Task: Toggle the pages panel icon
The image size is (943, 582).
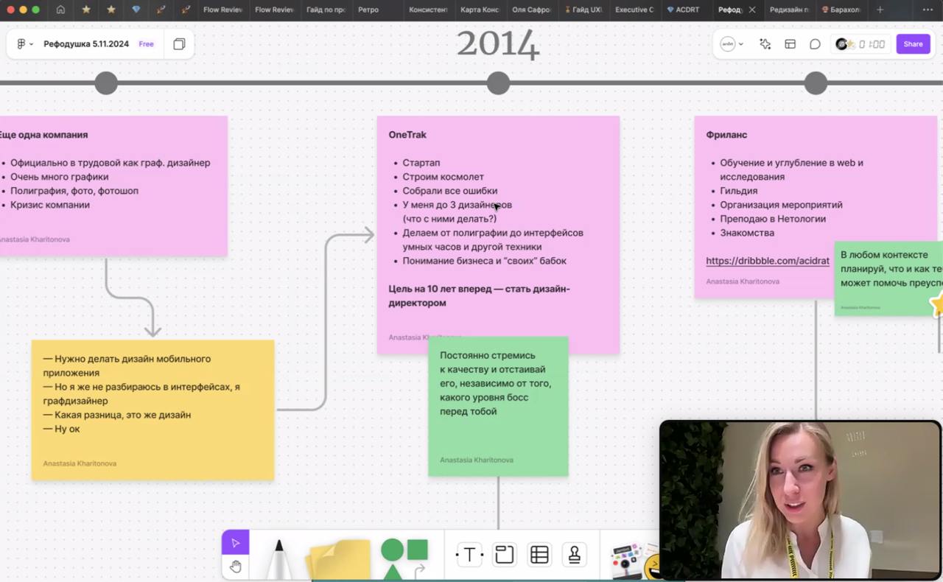Action: click(x=179, y=44)
